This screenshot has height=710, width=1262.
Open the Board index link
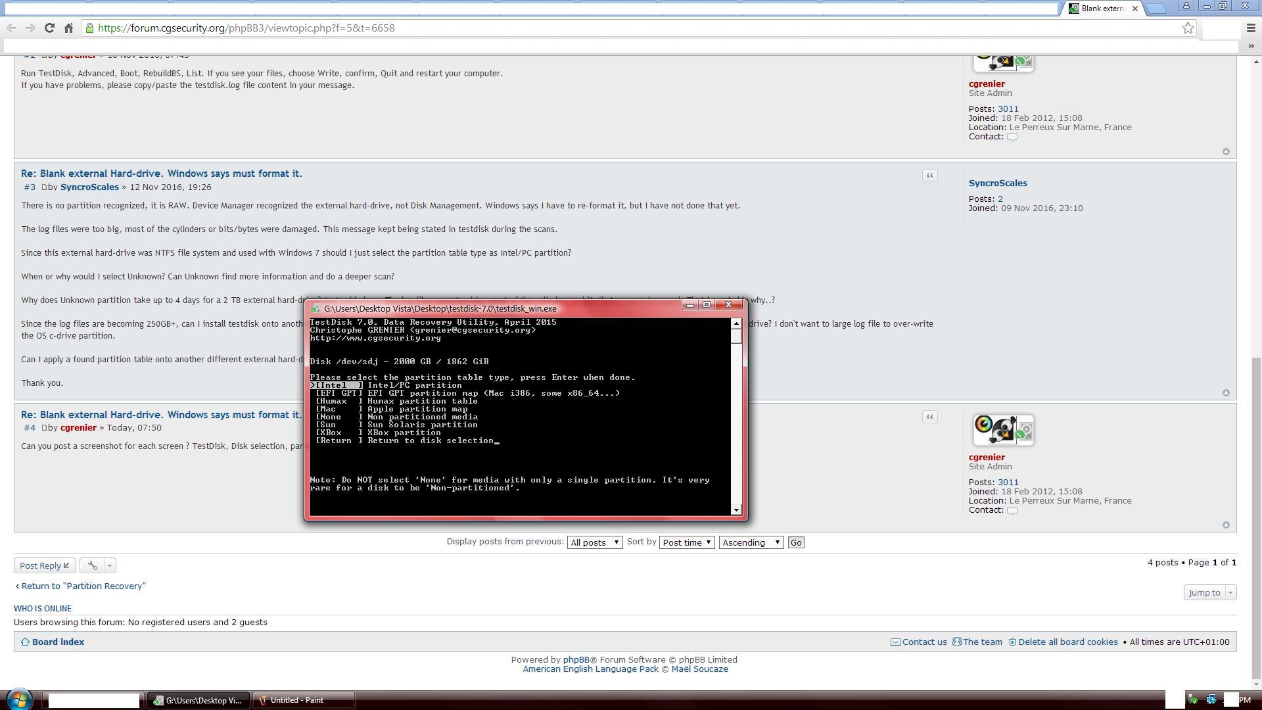coord(58,642)
